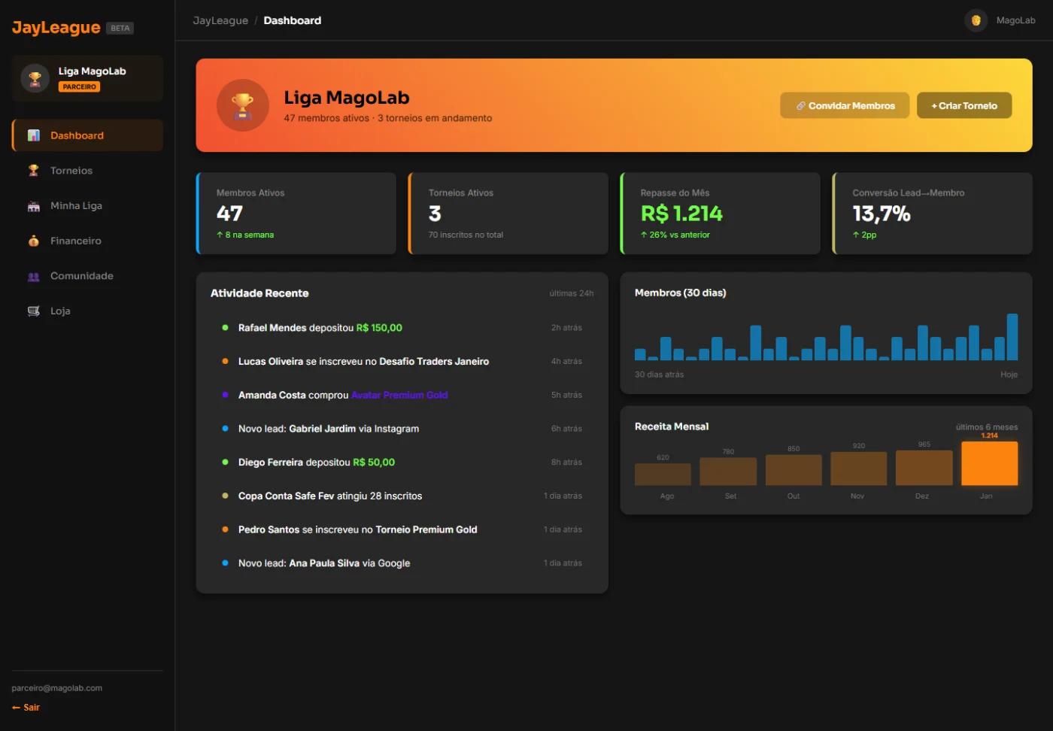This screenshot has height=731, width=1053.
Task: Click the Torneios trophy icon
Action: 34,171
